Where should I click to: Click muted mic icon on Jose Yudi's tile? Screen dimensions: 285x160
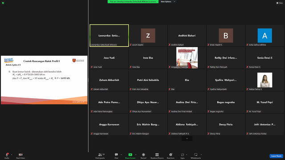click(x=92, y=67)
